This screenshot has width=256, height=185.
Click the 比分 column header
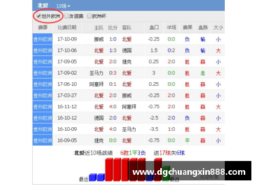click(x=113, y=28)
